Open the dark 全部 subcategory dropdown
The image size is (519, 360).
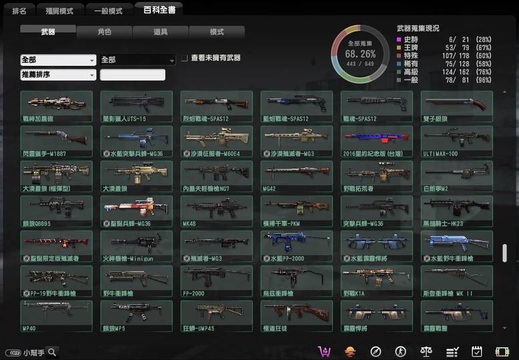tap(137, 60)
